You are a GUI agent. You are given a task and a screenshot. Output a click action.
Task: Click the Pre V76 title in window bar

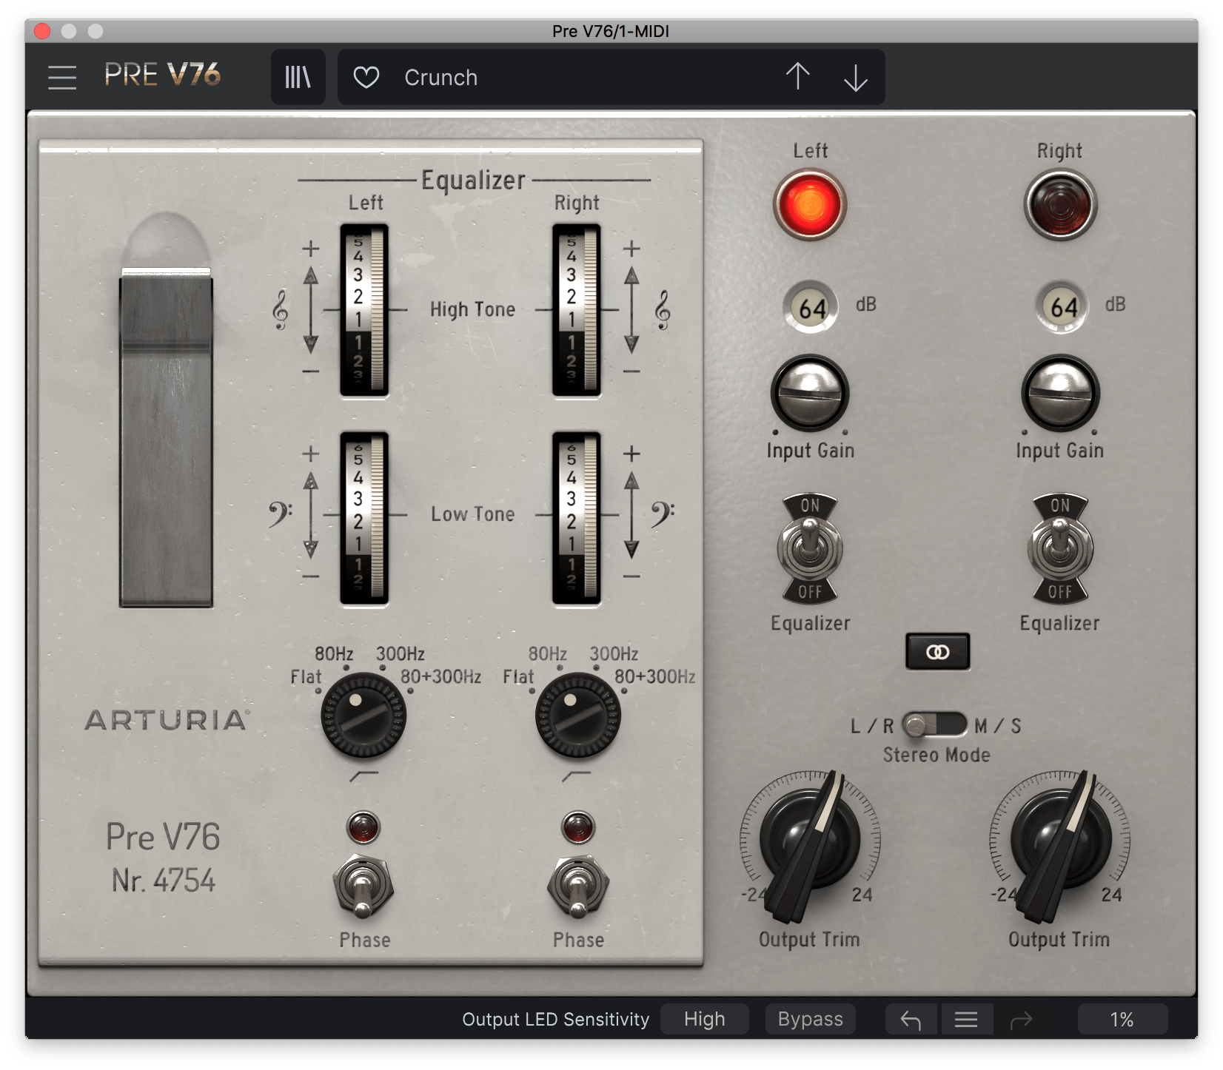click(x=611, y=31)
